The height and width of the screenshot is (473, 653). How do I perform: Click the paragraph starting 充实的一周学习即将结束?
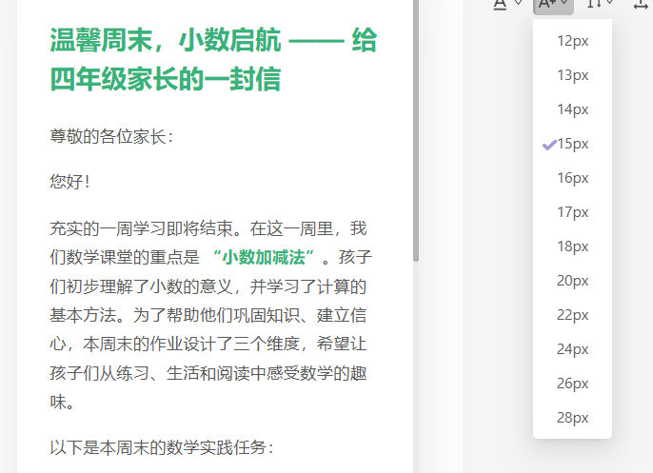pos(210,315)
